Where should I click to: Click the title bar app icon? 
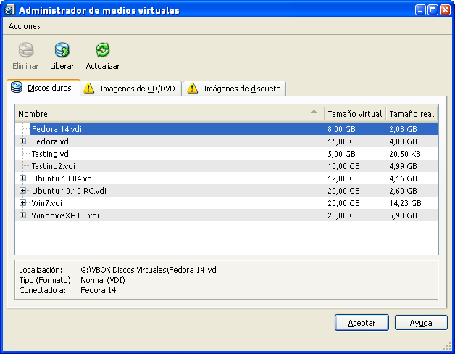tap(9, 9)
